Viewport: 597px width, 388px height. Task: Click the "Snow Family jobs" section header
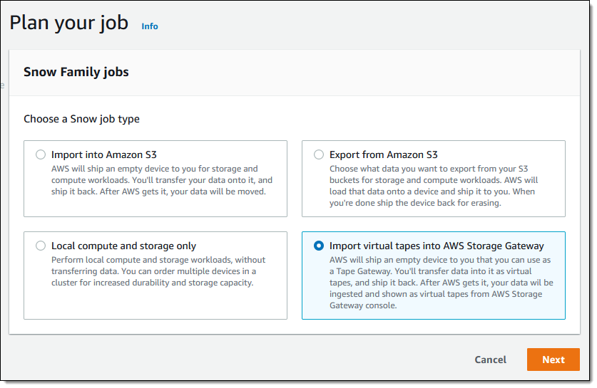[76, 72]
